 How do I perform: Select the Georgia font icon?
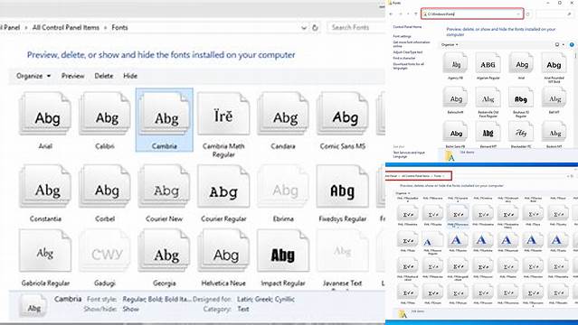165,251
